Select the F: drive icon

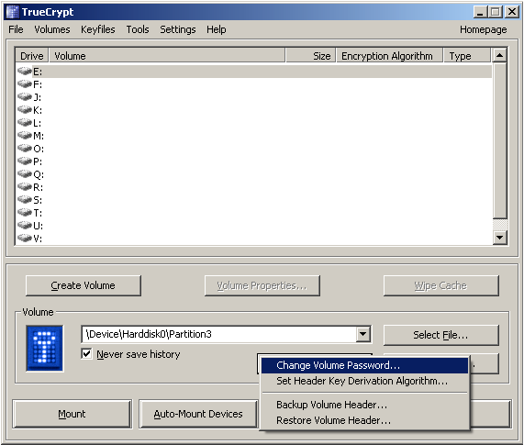(25, 83)
